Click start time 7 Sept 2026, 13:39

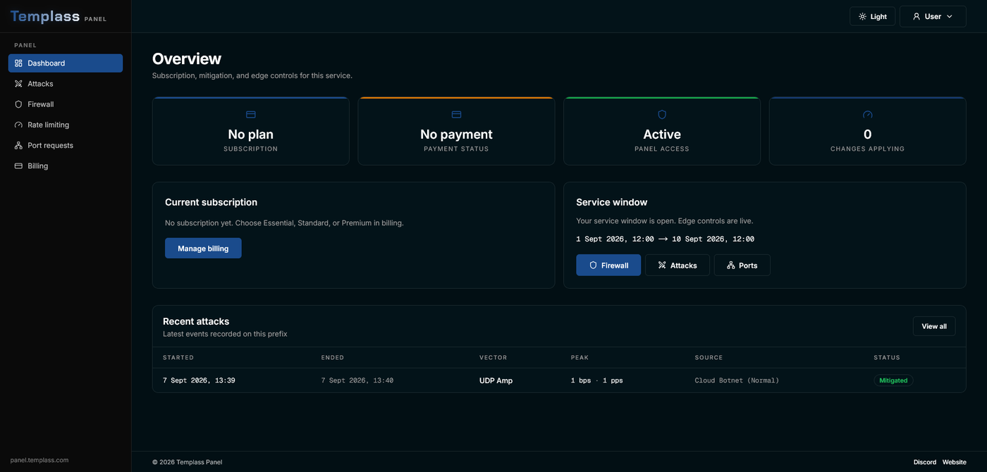coord(199,380)
